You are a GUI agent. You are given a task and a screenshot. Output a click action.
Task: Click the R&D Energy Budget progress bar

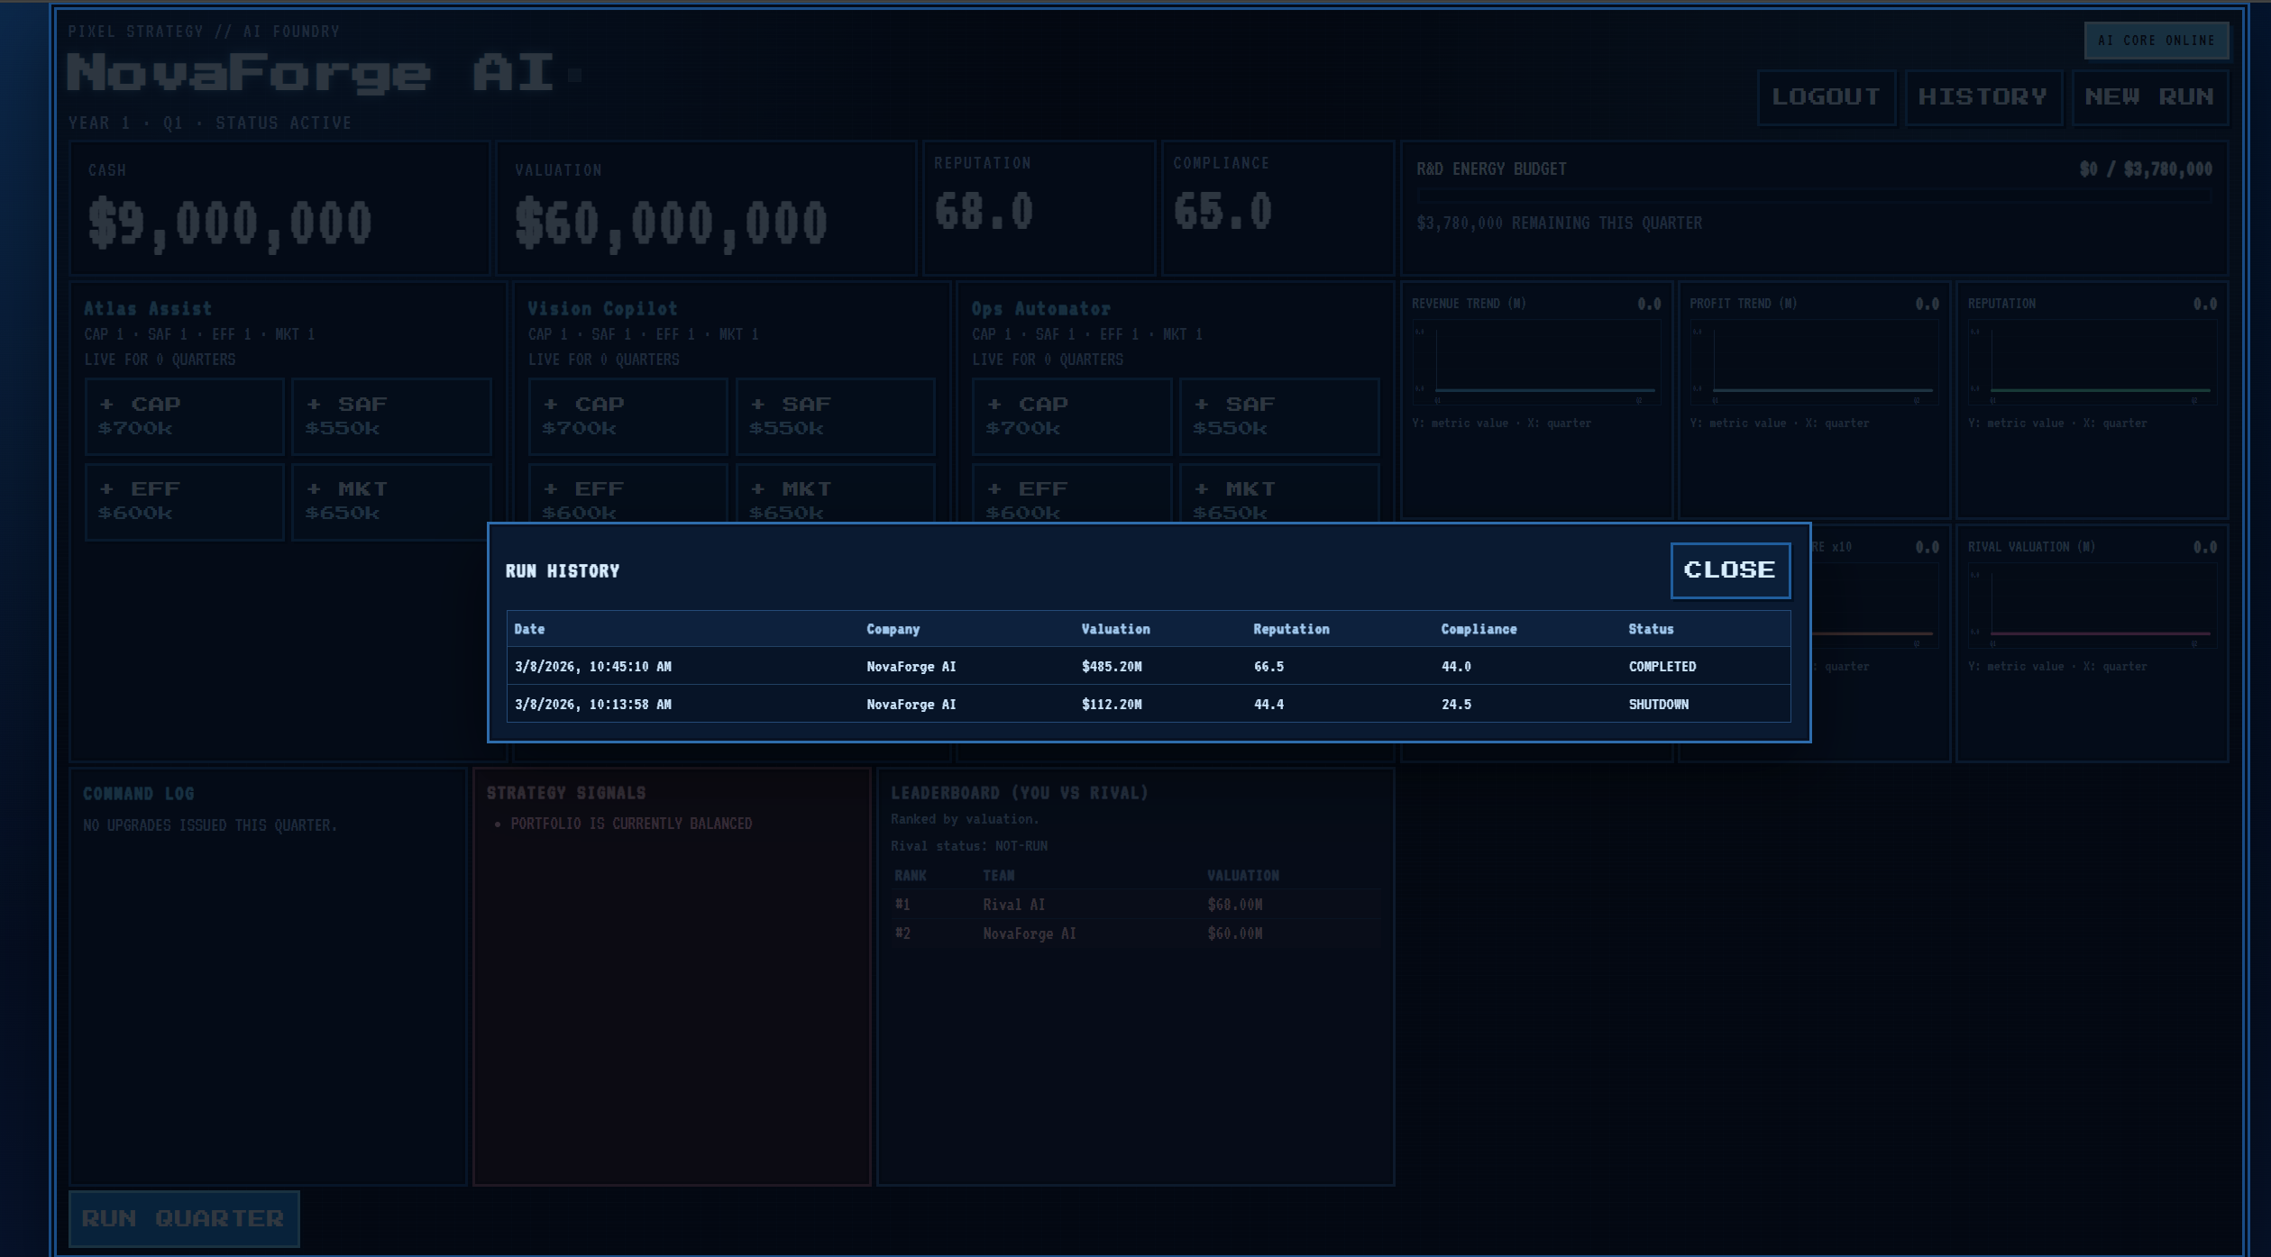click(1813, 196)
